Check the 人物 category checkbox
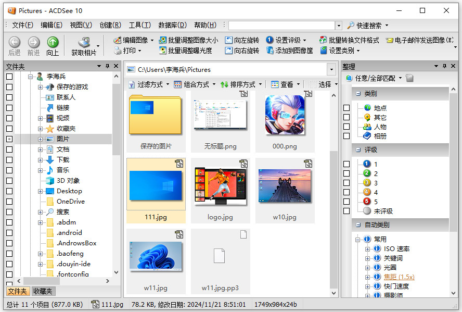 tap(346, 127)
